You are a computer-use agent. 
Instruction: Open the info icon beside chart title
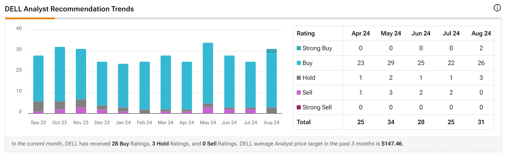point(497,8)
